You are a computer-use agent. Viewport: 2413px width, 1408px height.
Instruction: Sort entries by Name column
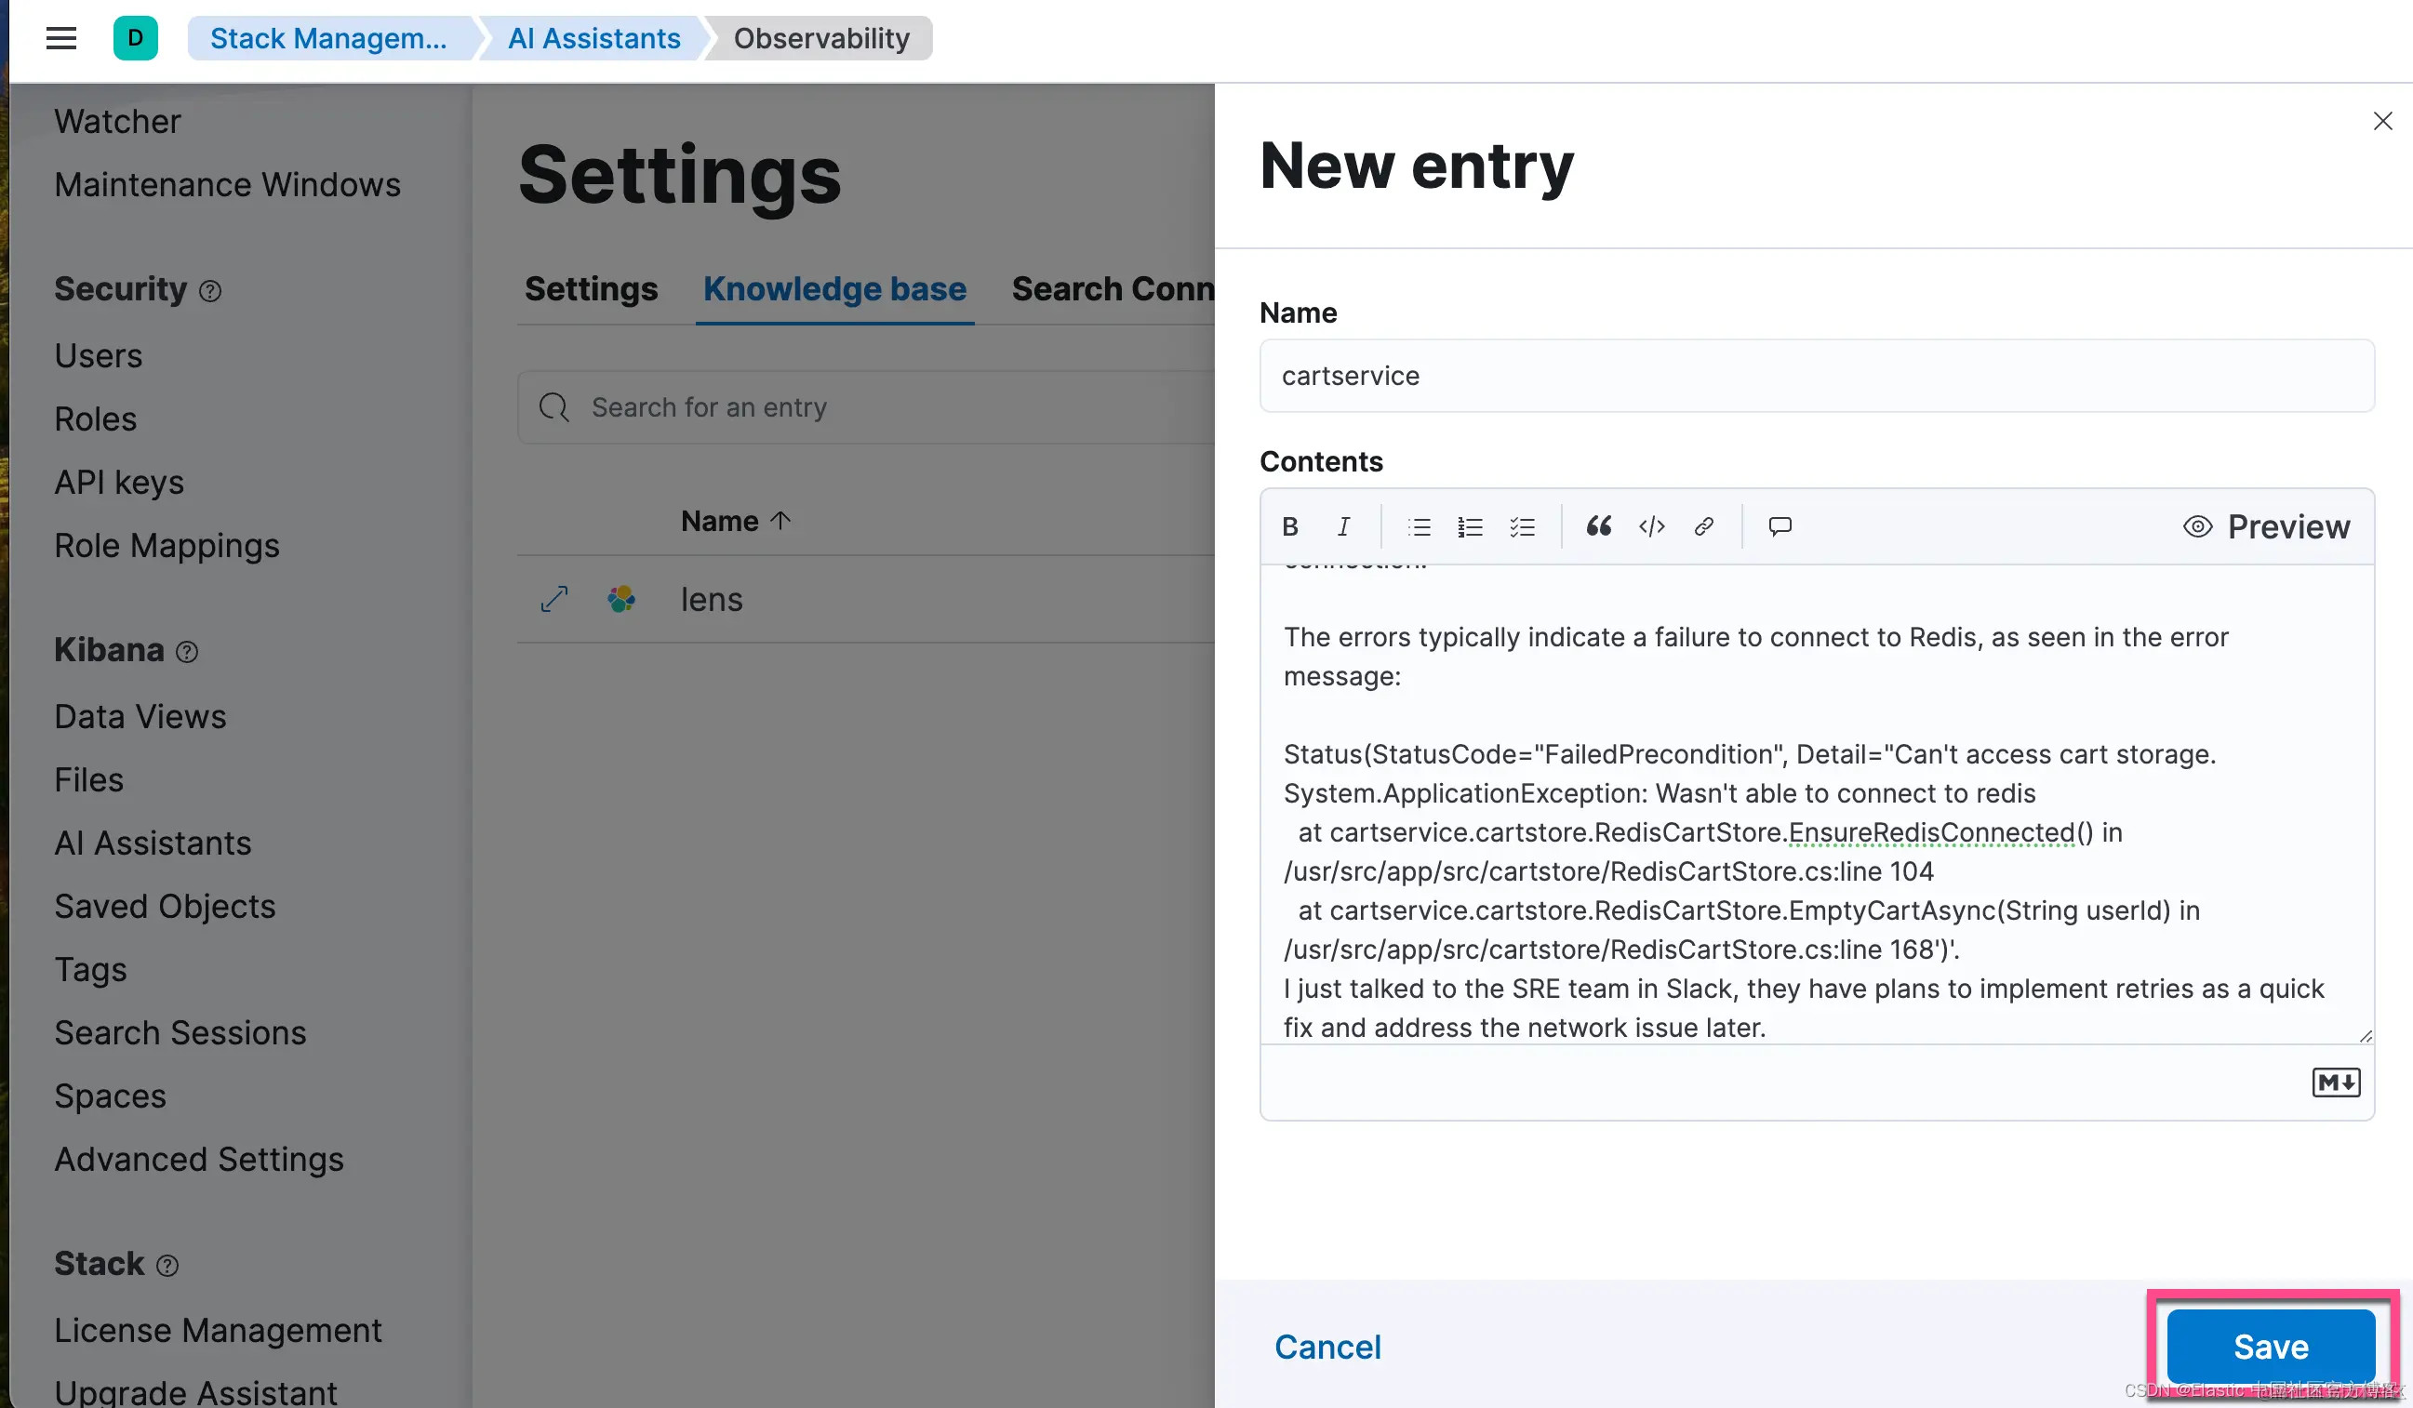(x=736, y=521)
